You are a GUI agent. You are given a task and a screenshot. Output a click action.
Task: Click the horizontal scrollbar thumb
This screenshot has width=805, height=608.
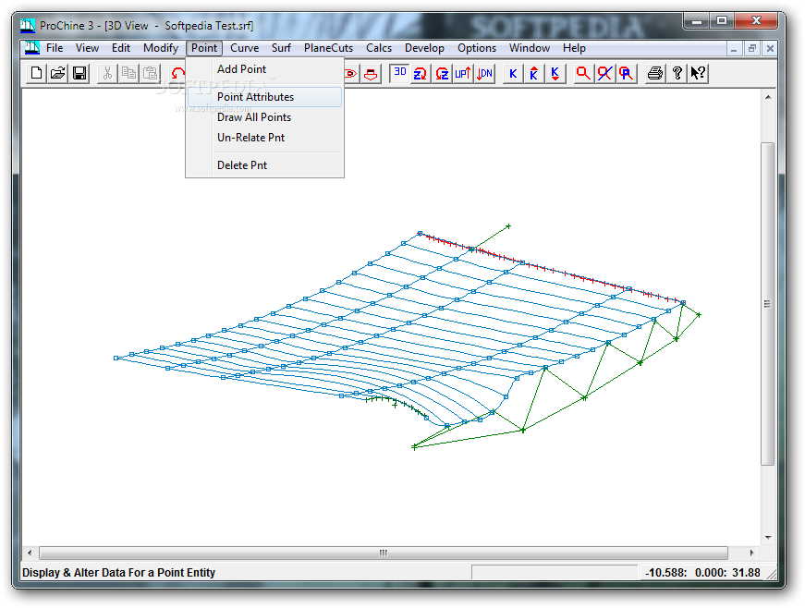click(384, 553)
